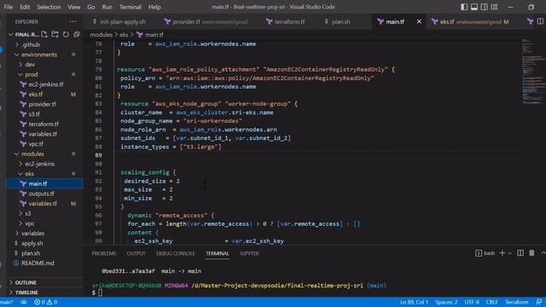Open errors and warnings status indicator
The image size is (546, 307).
click(45, 302)
